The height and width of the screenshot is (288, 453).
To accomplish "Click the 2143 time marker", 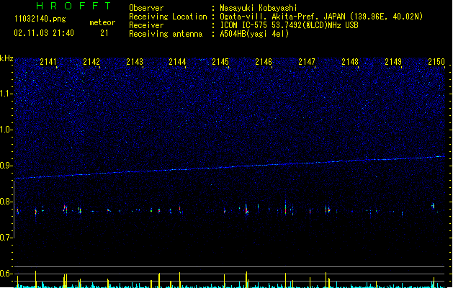I will pos(135,62).
